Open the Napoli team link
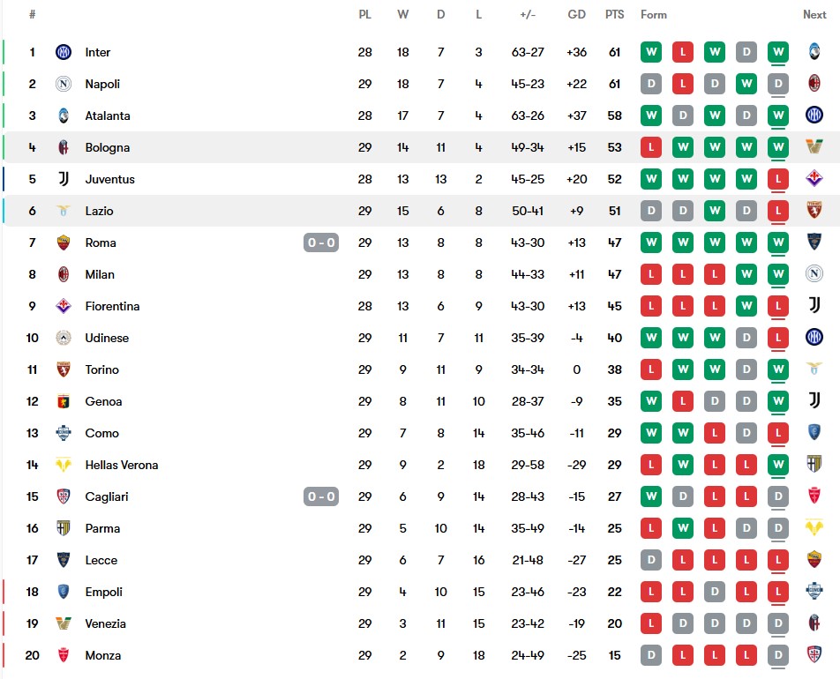The width and height of the screenshot is (840, 679). [102, 84]
